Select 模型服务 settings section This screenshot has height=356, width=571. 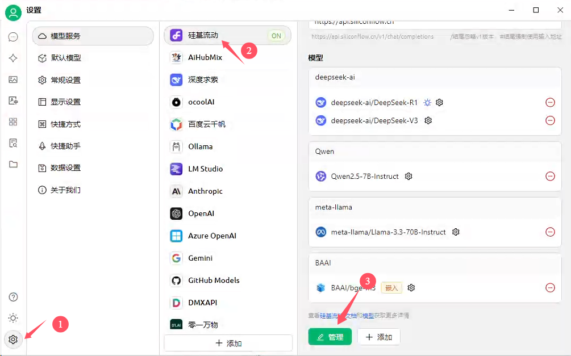93,36
